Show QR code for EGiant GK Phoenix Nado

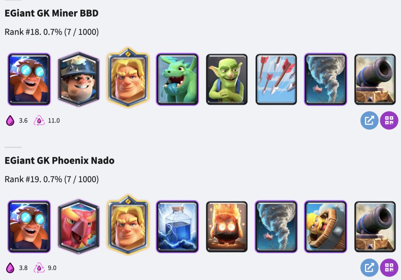pos(389,268)
